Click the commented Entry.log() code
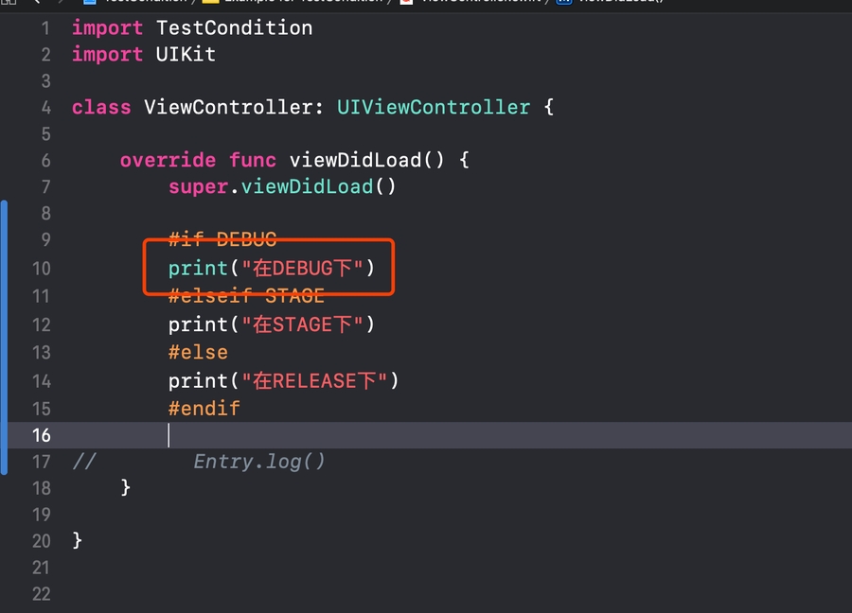Screen dimensions: 852x613 pyautogui.click(x=259, y=462)
